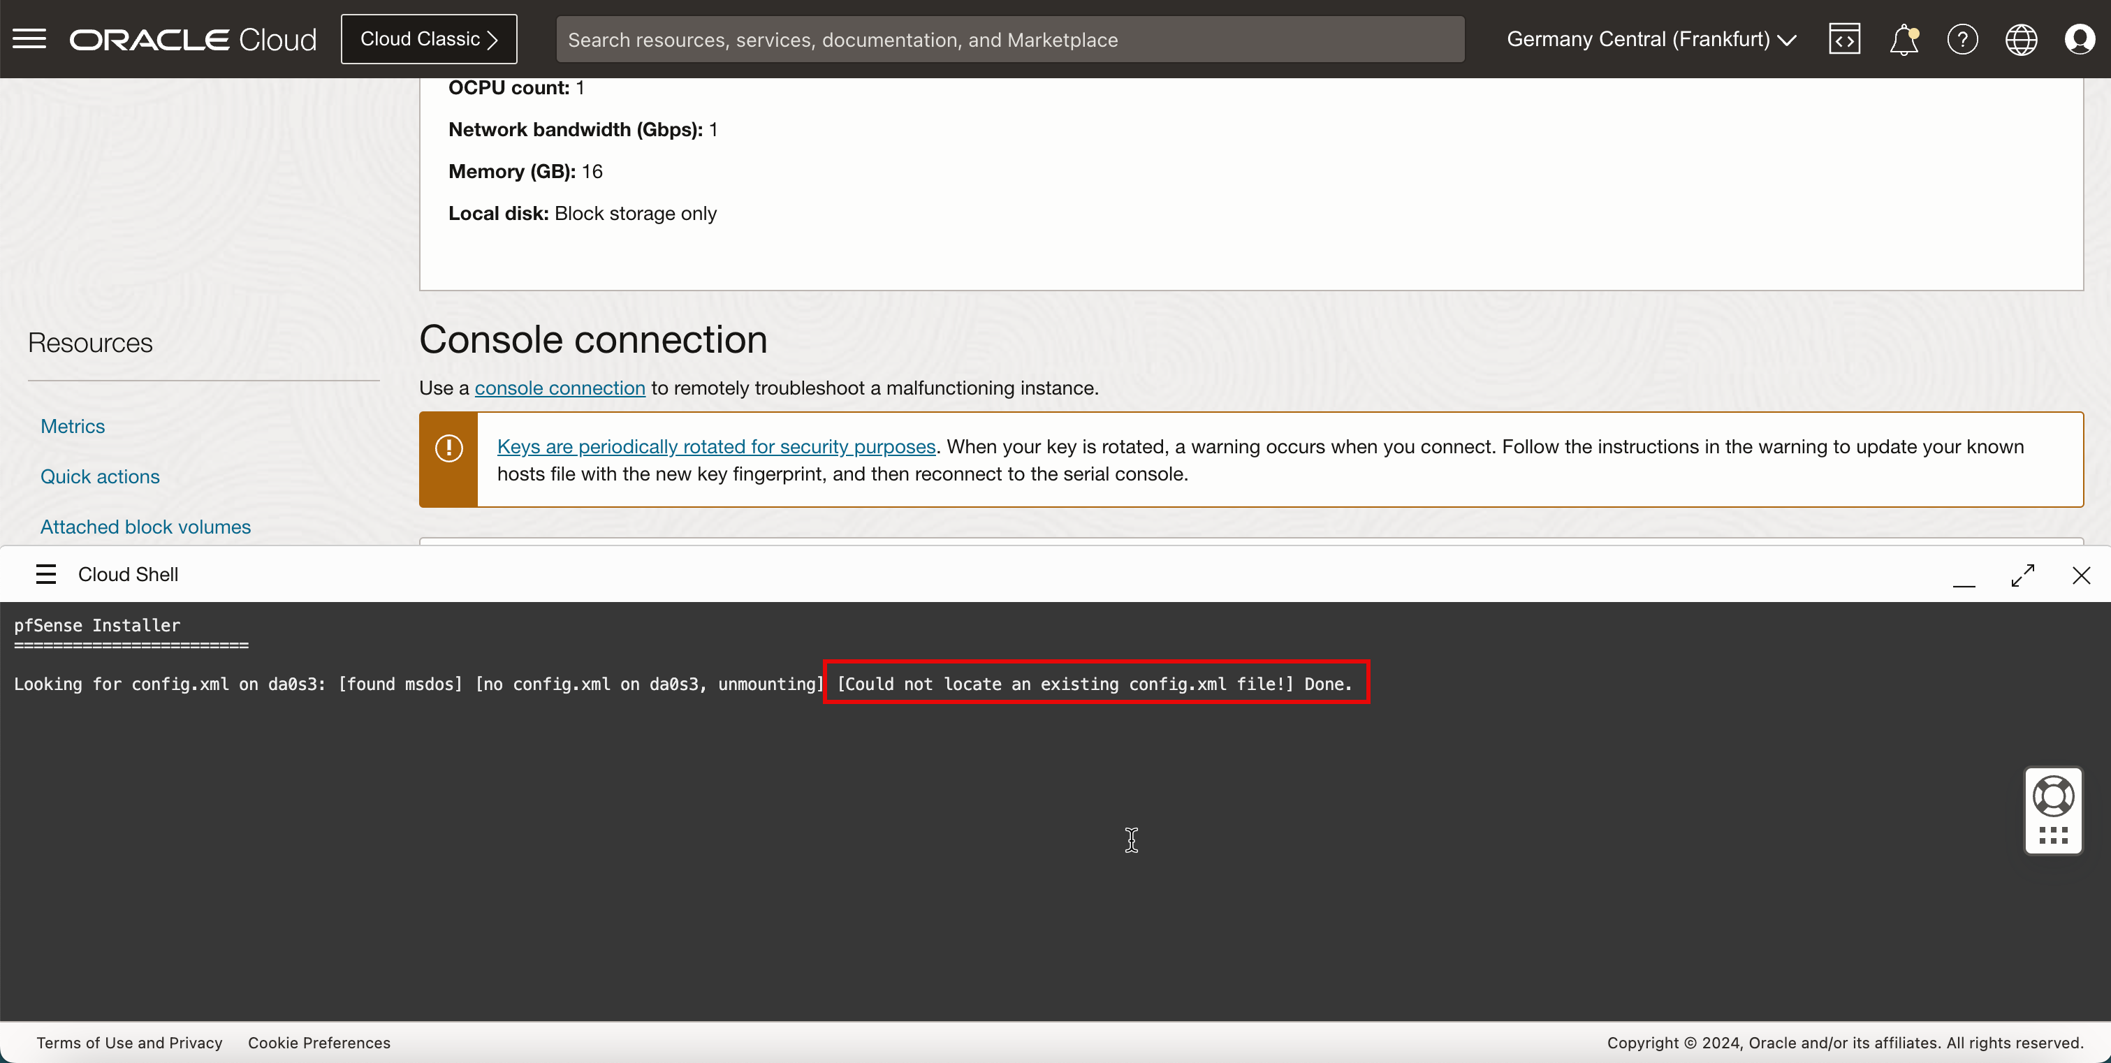Focus the search resources and services field
This screenshot has width=2111, height=1063.
coord(1009,39)
